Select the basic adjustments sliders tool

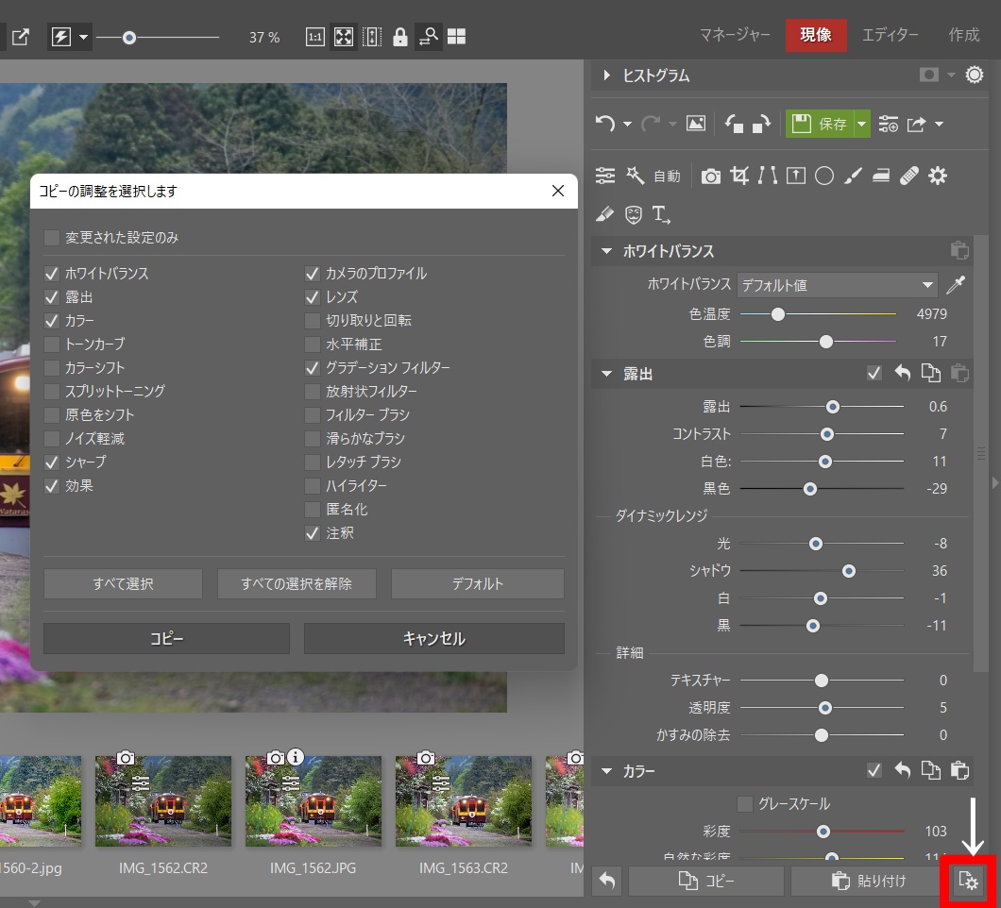605,176
